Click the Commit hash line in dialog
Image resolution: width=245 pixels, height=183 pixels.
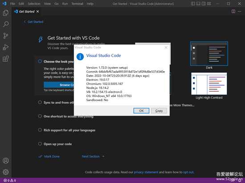[x=126, y=72]
